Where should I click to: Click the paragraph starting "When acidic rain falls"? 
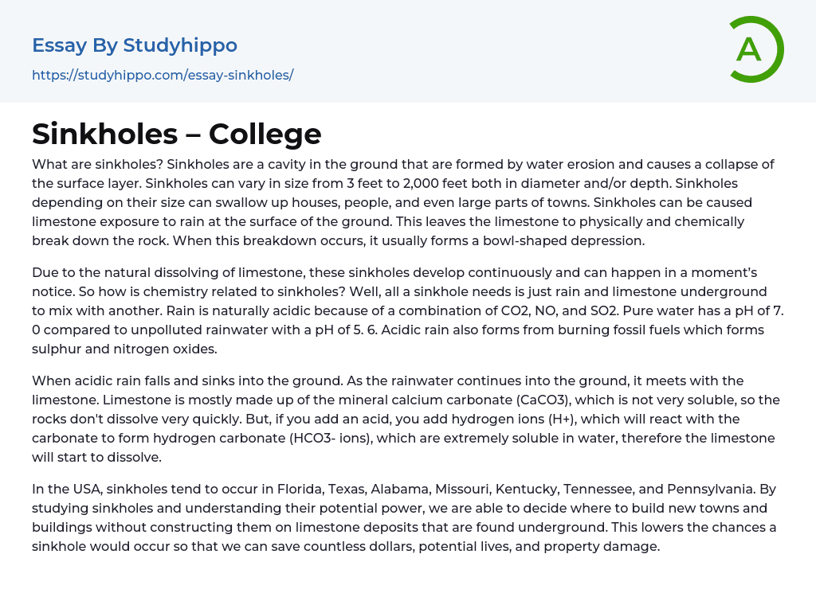pos(406,419)
